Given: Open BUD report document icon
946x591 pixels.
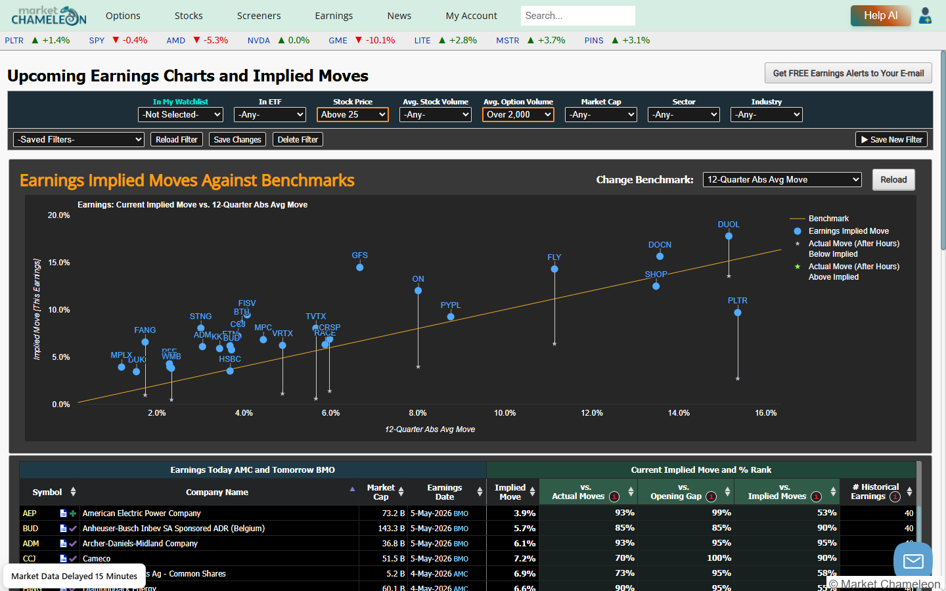Looking at the screenshot, I should pos(63,529).
